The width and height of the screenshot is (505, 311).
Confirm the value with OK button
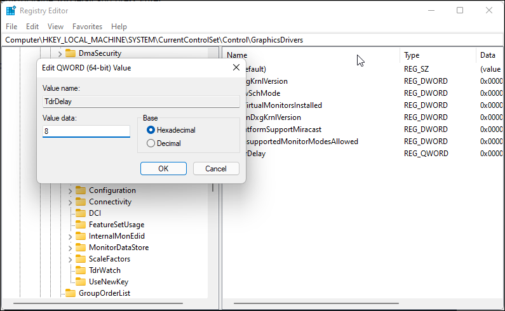point(163,169)
